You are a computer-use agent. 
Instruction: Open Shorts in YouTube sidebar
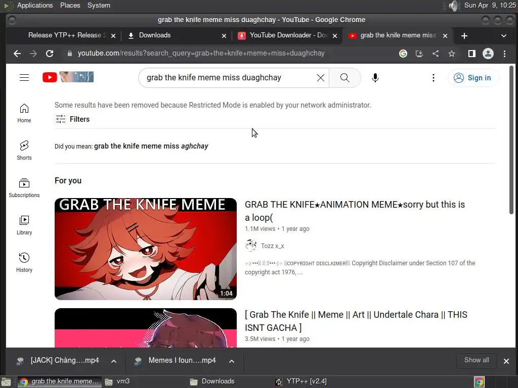24,151
